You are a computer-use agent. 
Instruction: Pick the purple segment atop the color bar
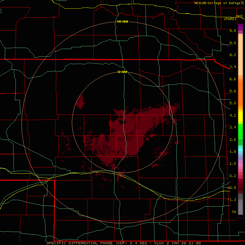tap(240, 27)
